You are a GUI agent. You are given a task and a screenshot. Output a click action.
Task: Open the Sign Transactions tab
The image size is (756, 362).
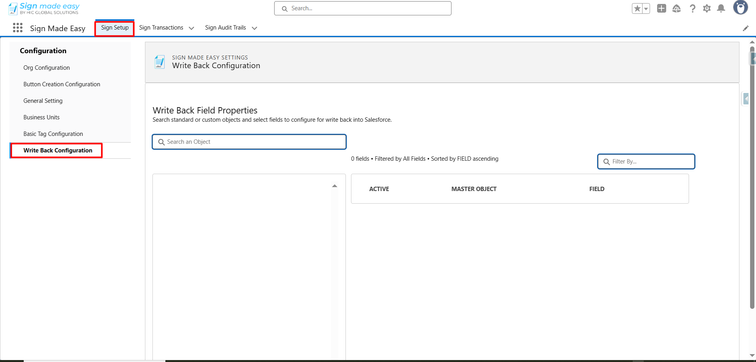click(161, 28)
